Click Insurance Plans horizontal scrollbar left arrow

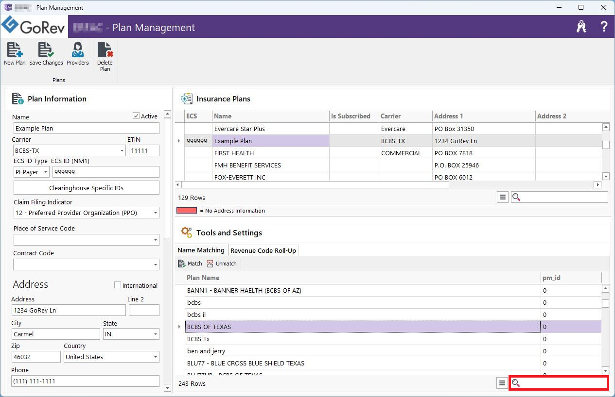coord(178,184)
